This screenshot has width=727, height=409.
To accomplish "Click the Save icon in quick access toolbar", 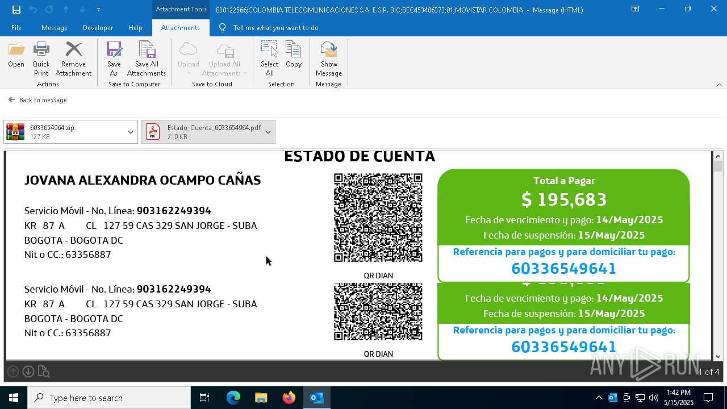I will pyautogui.click(x=16, y=9).
